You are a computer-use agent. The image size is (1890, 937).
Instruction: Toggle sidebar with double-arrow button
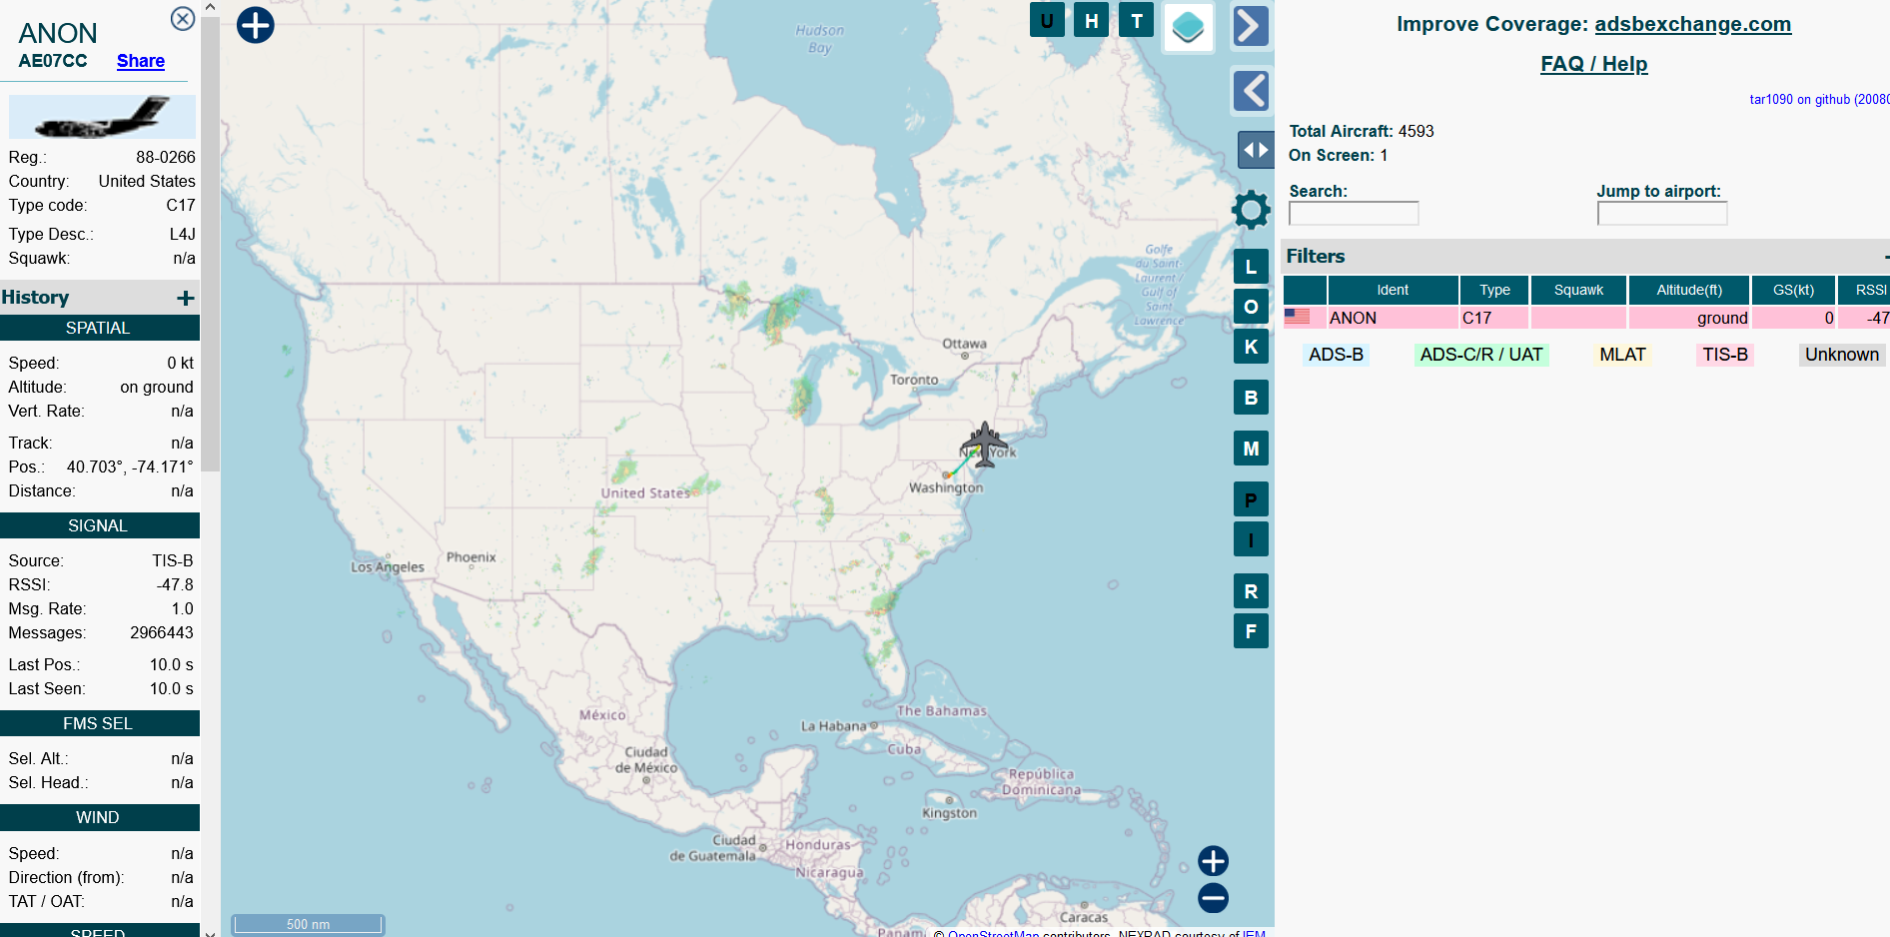point(1256,150)
